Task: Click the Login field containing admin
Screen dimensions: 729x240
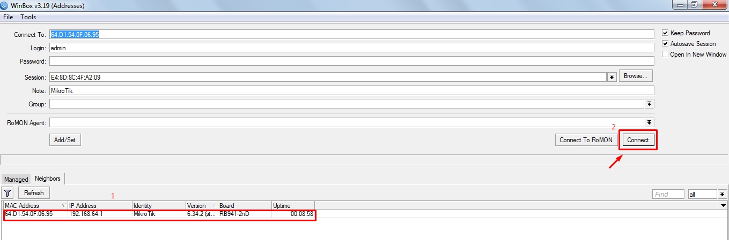Action: pos(352,48)
